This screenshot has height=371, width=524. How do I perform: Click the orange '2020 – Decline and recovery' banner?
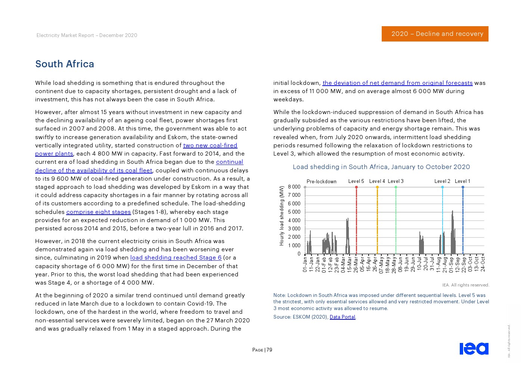click(x=435, y=34)
